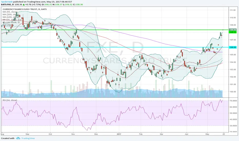
Task: Click the 40.0000 RSI axis label
Action: [233, 119]
